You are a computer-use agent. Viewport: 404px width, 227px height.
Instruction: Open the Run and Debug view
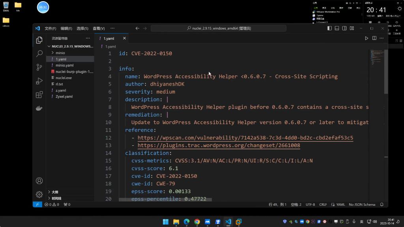(x=39, y=81)
